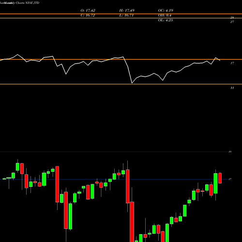Click the '27' axis label
Image resolution: width=242 pixels, height=242 pixels.
pyautogui.click(x=232, y=22)
